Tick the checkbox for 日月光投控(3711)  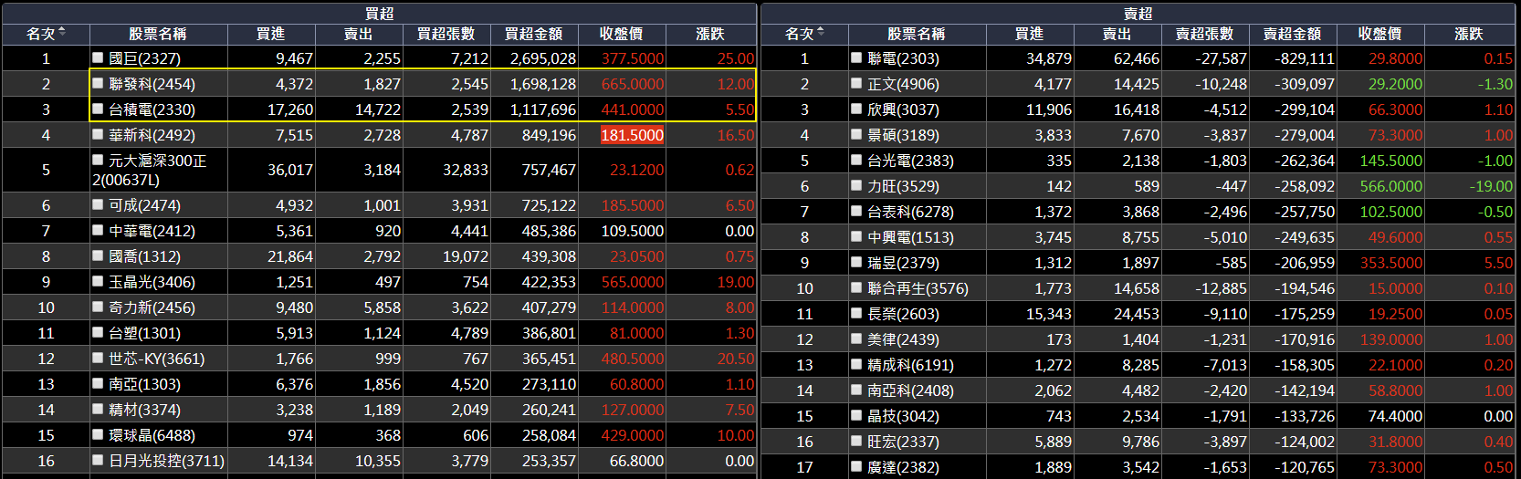[x=98, y=460]
